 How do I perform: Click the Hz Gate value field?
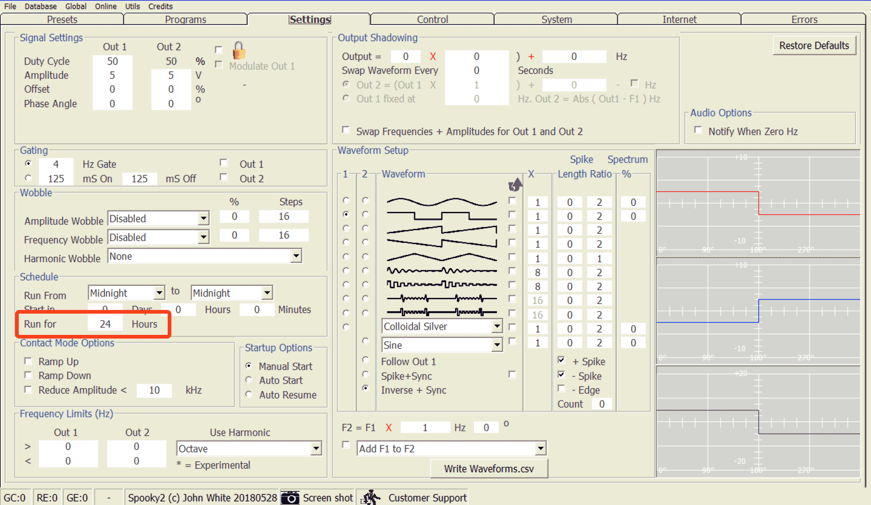[56, 164]
